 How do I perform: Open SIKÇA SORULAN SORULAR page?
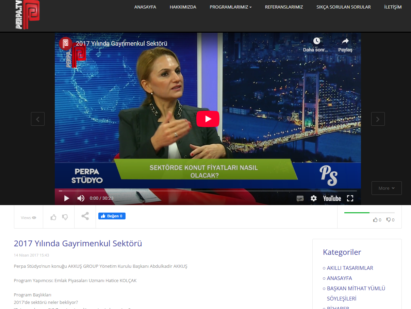pos(343,7)
